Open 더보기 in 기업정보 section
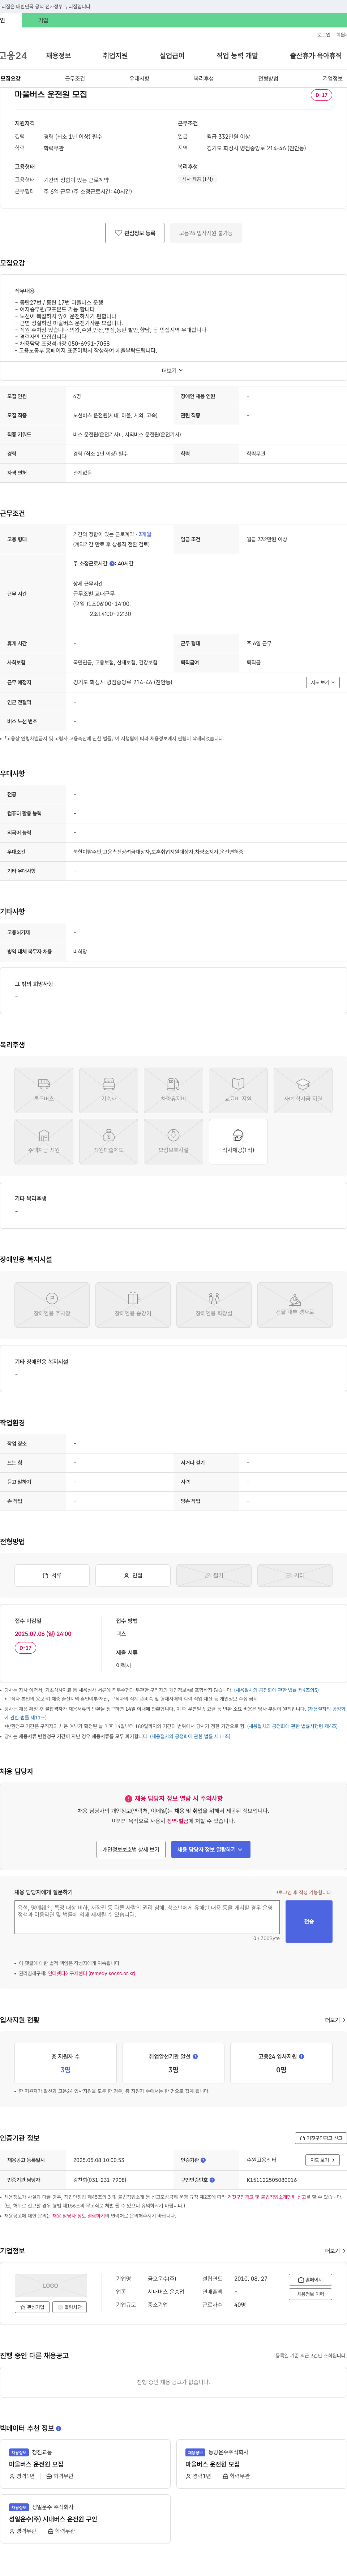The width and height of the screenshot is (347, 2576). click(x=335, y=2251)
